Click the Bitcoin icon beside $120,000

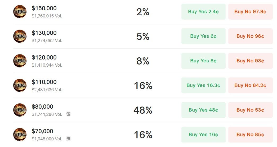20,61
